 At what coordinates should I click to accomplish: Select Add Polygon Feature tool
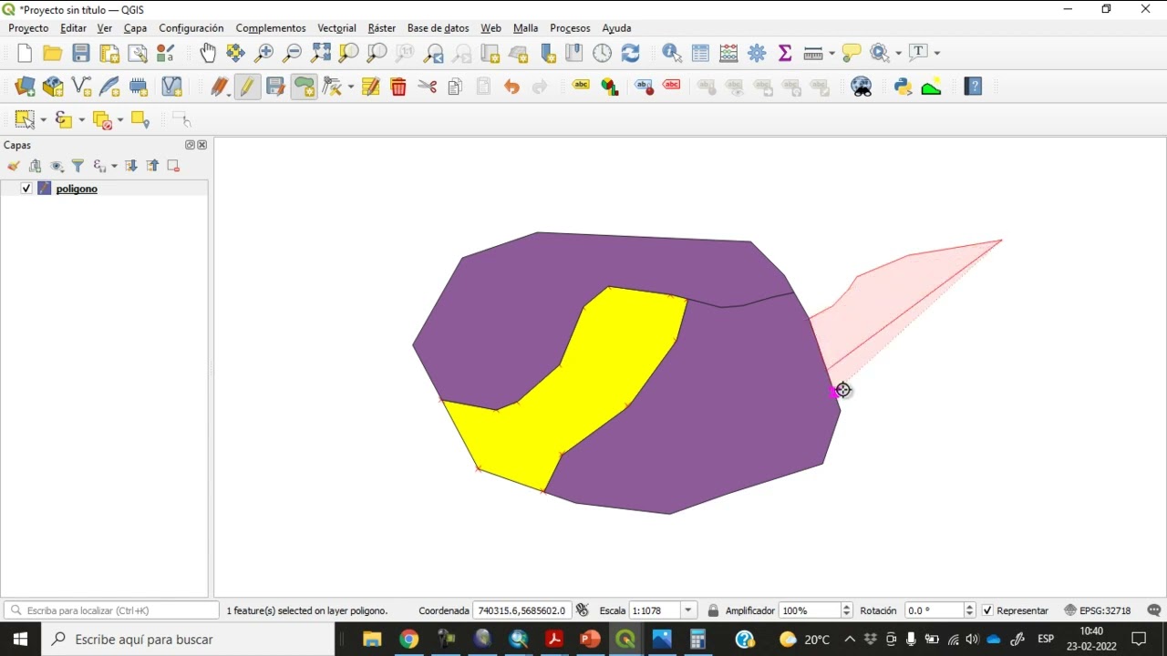tap(304, 87)
